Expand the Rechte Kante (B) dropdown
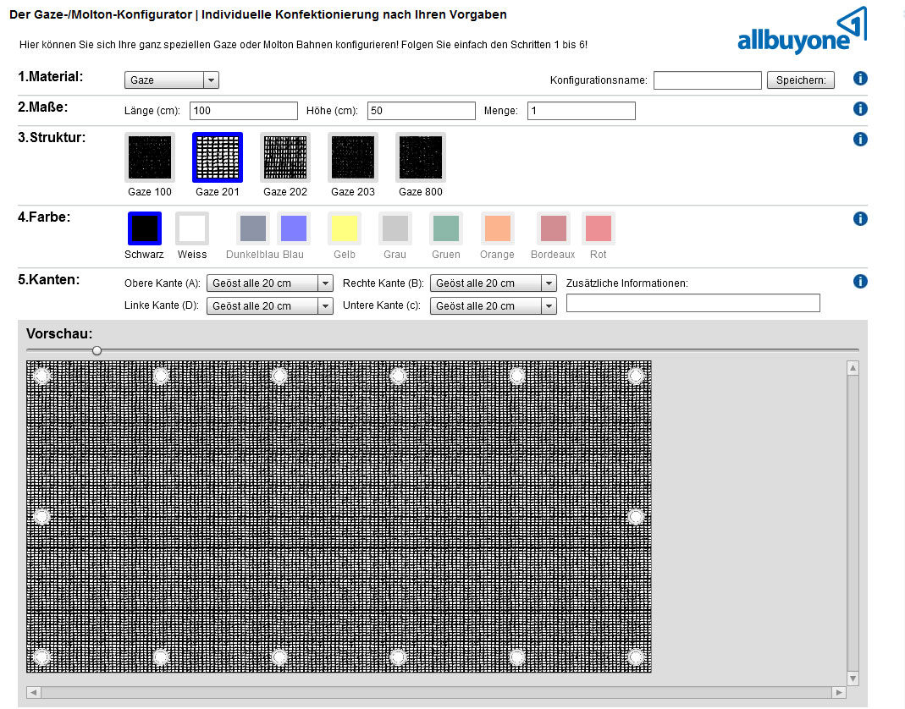Viewport: 905px width, 709px height. 493,283
